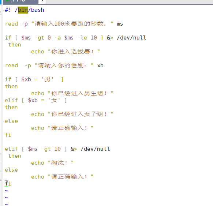Click the echo string "你已经进入女子组!"
The height and width of the screenshot is (206, 213).
tap(81, 114)
